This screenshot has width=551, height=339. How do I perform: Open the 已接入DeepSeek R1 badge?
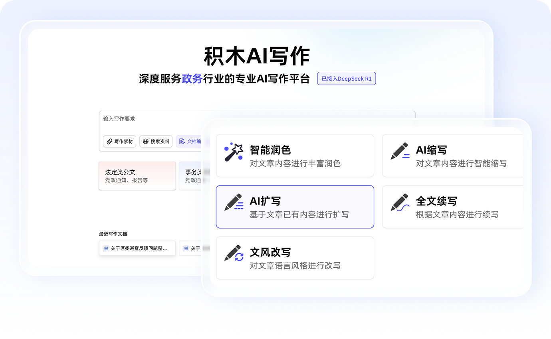coord(346,79)
